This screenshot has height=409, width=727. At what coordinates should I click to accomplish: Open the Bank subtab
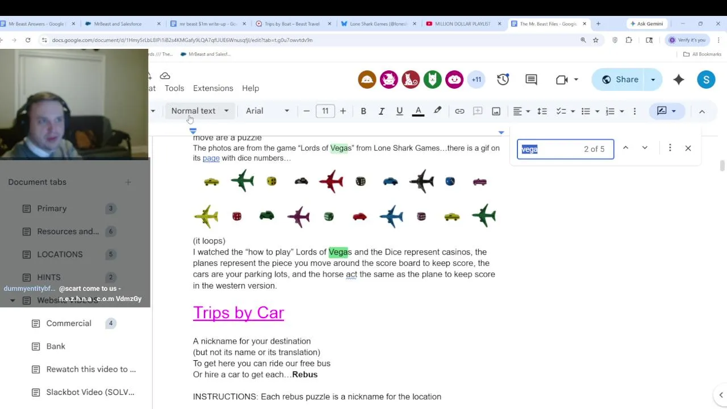click(x=56, y=347)
